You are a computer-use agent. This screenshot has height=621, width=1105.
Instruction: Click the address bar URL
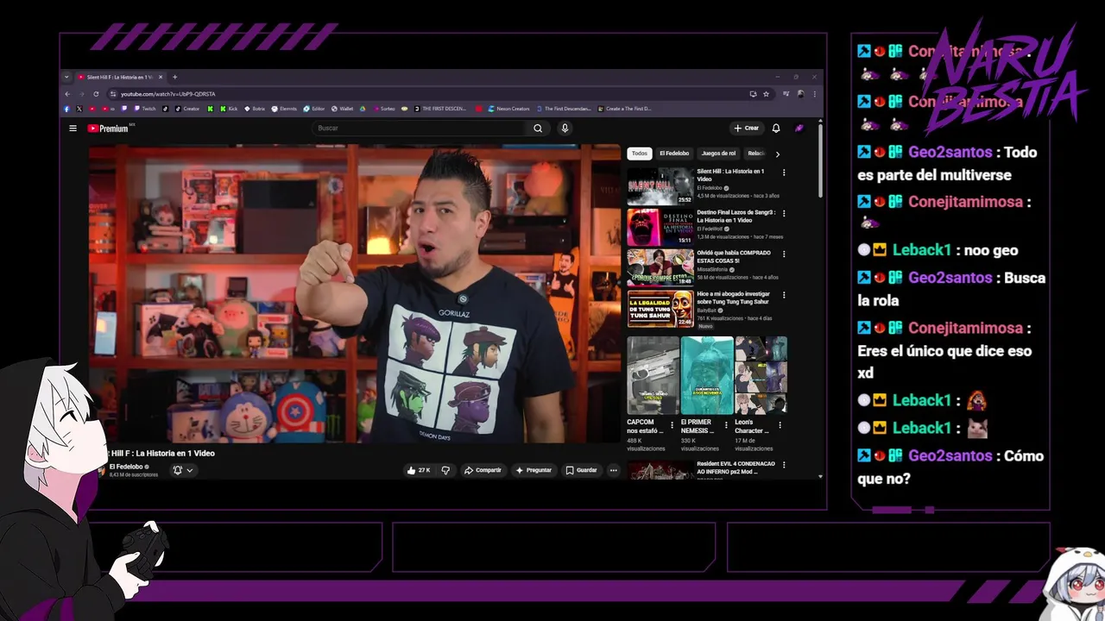coord(167,94)
